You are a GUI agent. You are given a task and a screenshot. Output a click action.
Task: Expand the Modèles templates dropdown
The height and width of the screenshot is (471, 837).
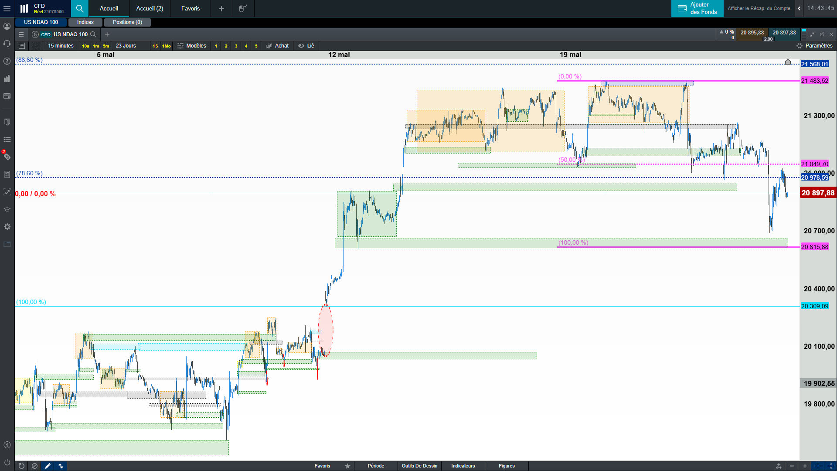[192, 46]
